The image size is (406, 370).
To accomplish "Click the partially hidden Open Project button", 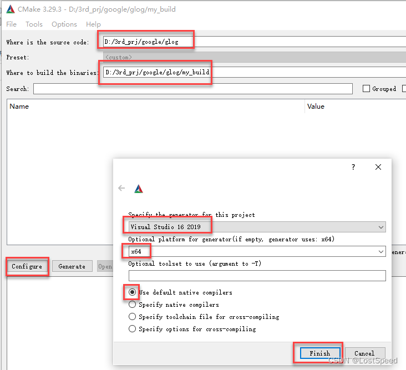I will 105,266.
